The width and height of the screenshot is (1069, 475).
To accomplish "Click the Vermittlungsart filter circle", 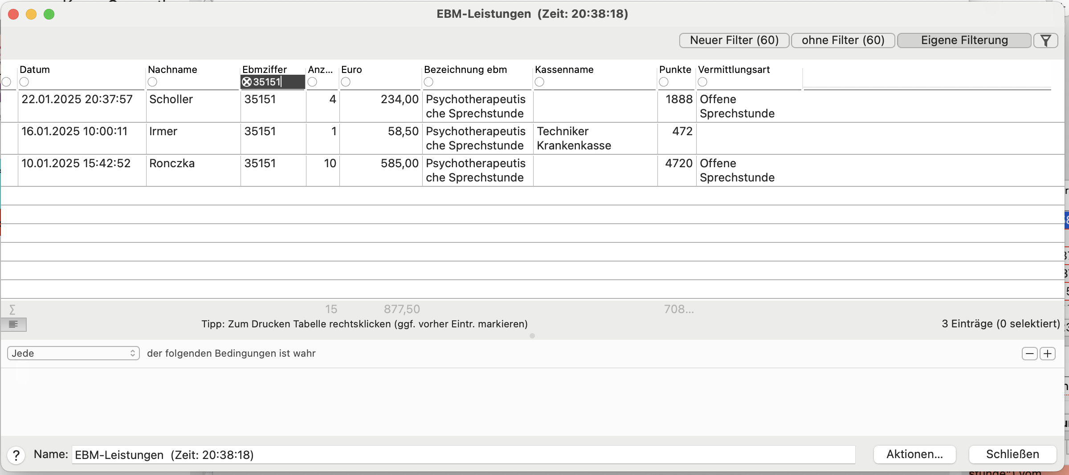I will (702, 82).
